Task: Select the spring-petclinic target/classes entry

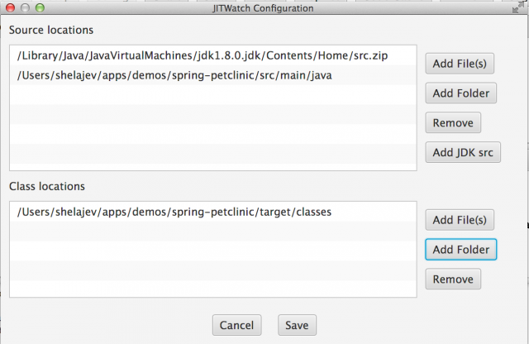Action: tap(213, 212)
